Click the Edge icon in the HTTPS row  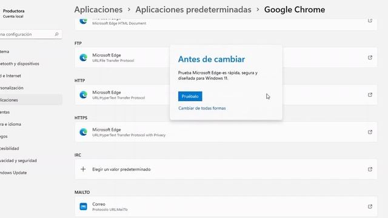[x=84, y=132]
